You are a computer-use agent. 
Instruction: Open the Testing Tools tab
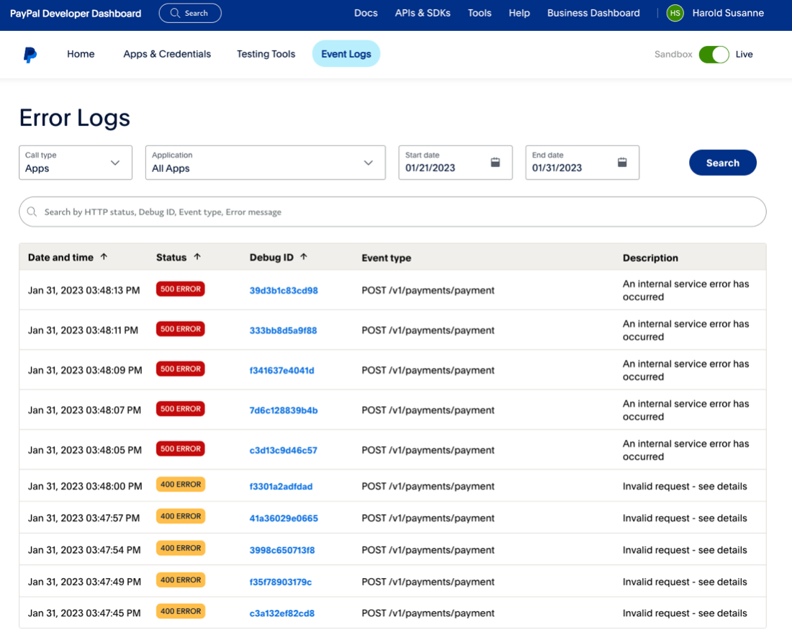pos(266,54)
